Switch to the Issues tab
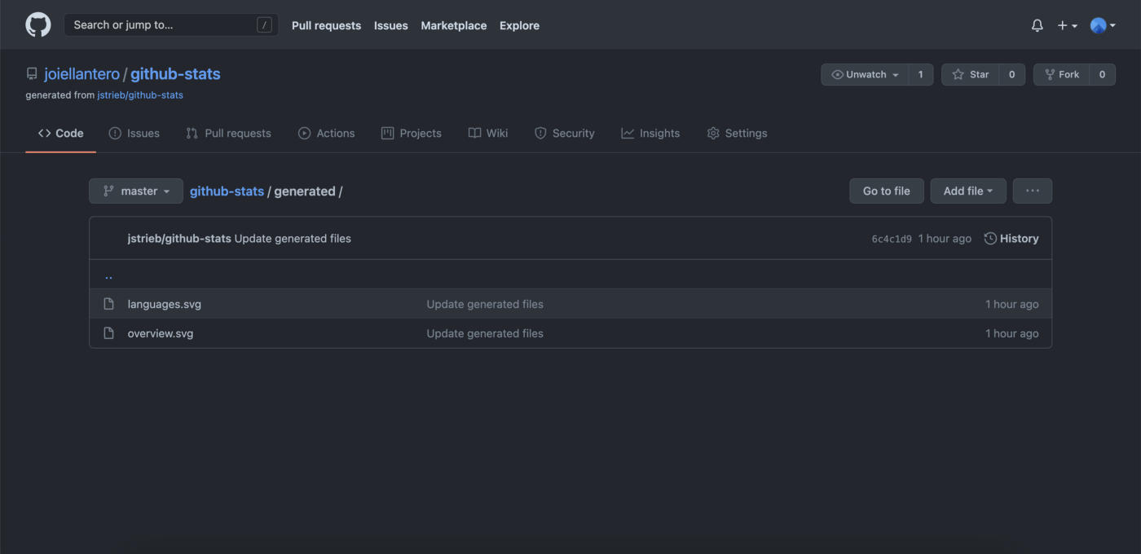Viewport: 1141px width, 554px height. tap(134, 134)
